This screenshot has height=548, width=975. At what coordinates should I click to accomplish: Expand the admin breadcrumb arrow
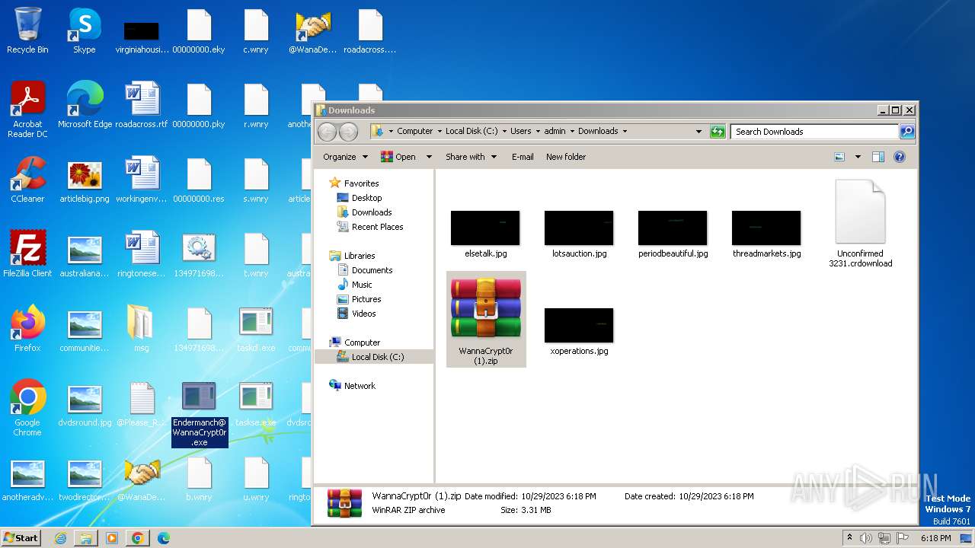(x=572, y=132)
